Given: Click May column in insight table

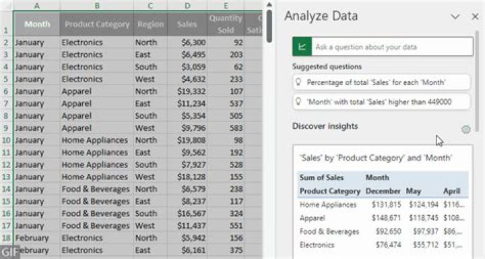Looking at the screenshot, I should point(413,191).
